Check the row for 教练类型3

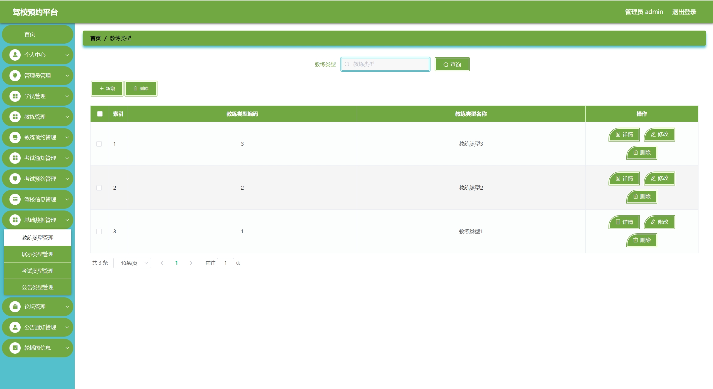pyautogui.click(x=99, y=144)
